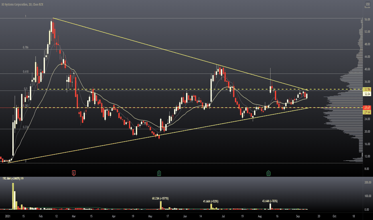The width and height of the screenshot is (373, 220).
Task: Select the descending yellow upper trendline
Action: coord(181,54)
